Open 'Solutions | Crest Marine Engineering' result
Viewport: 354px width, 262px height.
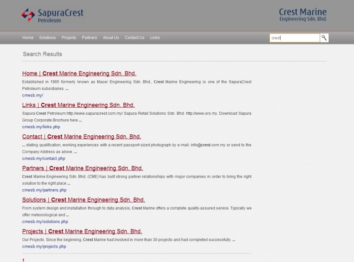(83, 200)
